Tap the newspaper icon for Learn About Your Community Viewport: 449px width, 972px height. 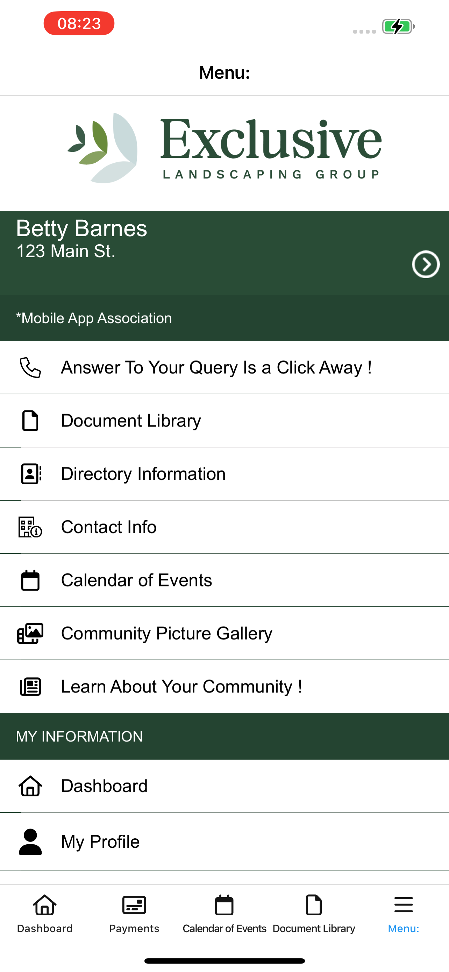[x=30, y=687]
